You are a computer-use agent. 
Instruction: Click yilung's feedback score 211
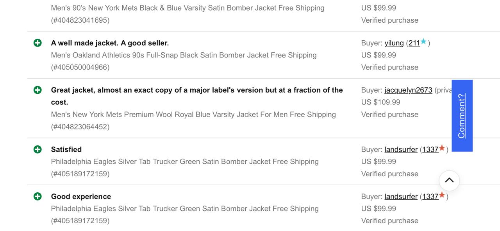(414, 43)
